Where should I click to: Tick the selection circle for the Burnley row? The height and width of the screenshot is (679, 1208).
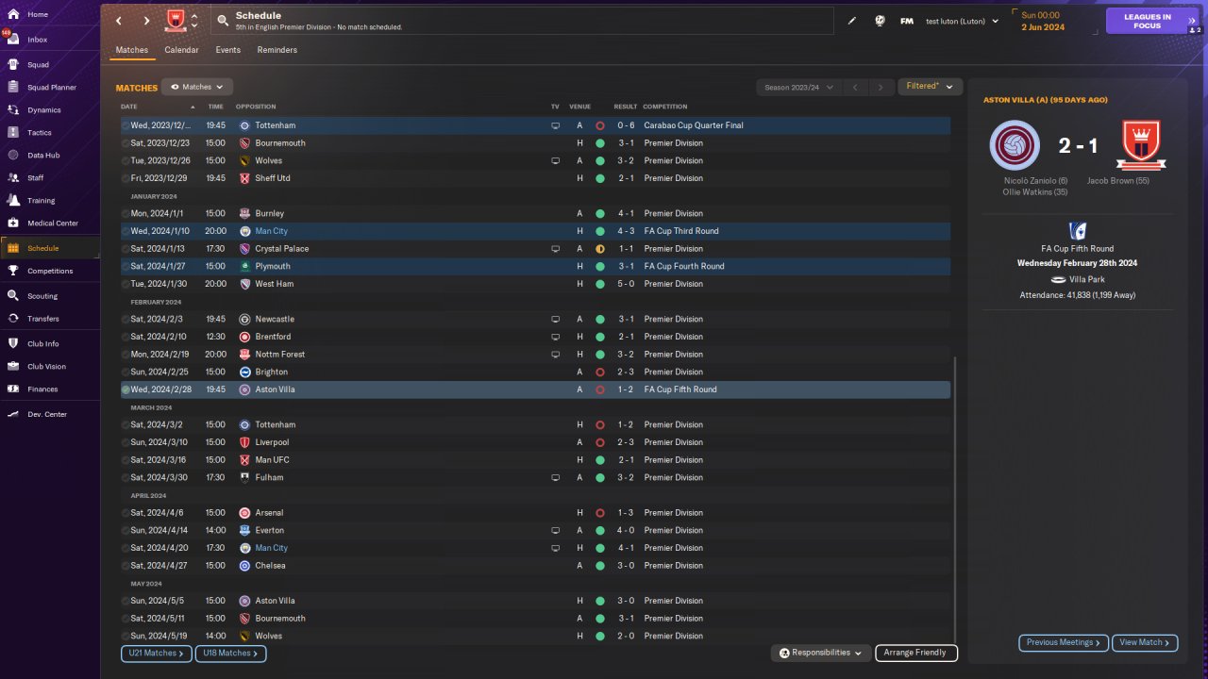[x=126, y=214]
